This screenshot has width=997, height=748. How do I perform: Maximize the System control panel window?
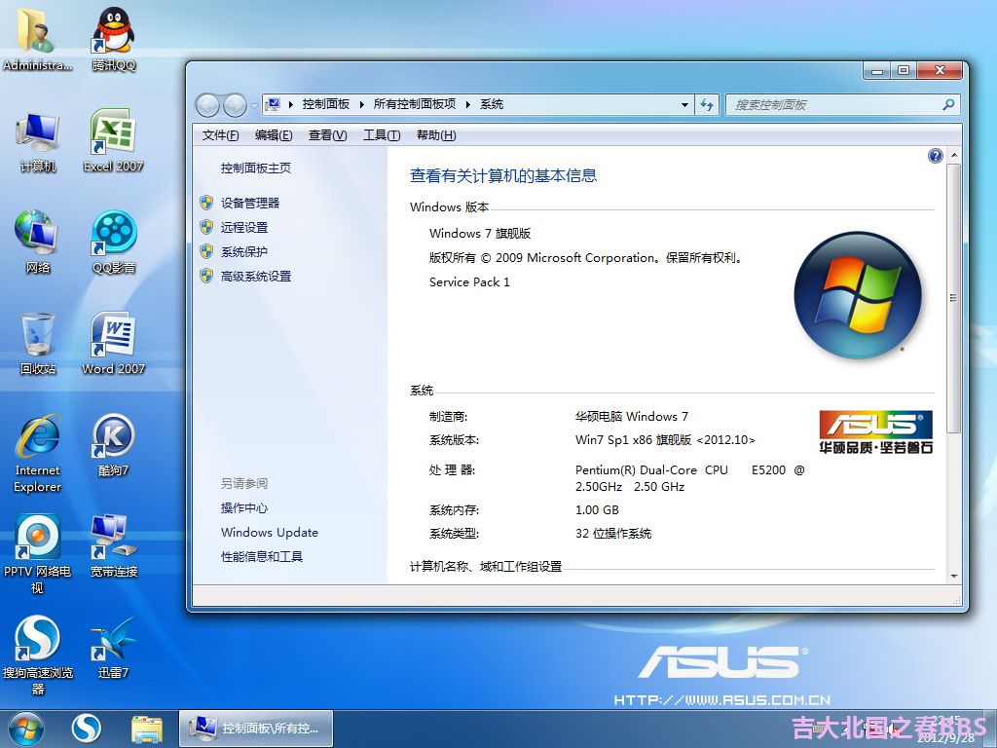[x=903, y=70]
